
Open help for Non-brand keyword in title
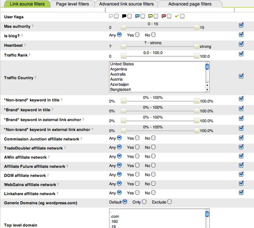[61, 100]
